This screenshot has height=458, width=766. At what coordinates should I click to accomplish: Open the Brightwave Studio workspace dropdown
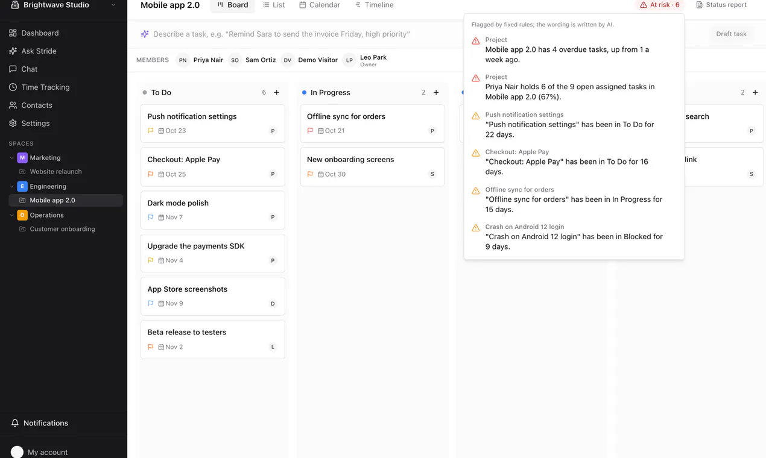(x=63, y=5)
